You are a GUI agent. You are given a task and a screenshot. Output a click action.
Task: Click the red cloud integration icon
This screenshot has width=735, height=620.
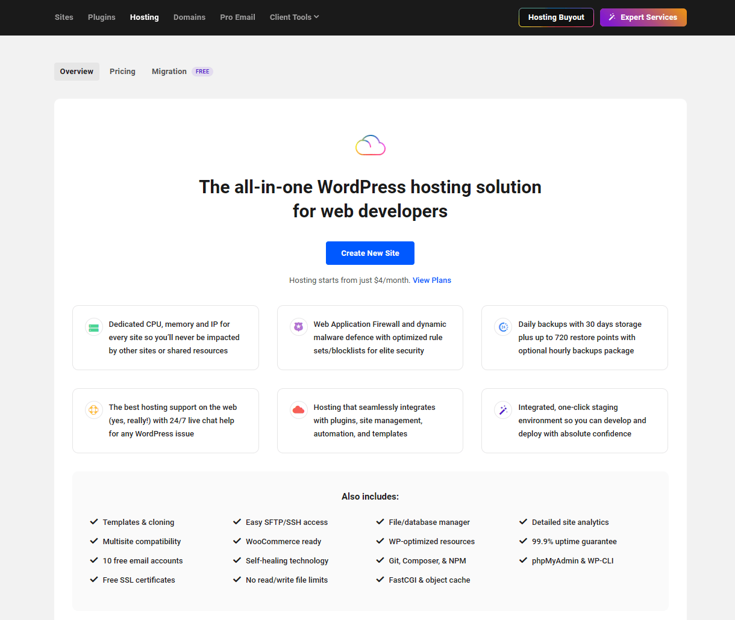(298, 410)
